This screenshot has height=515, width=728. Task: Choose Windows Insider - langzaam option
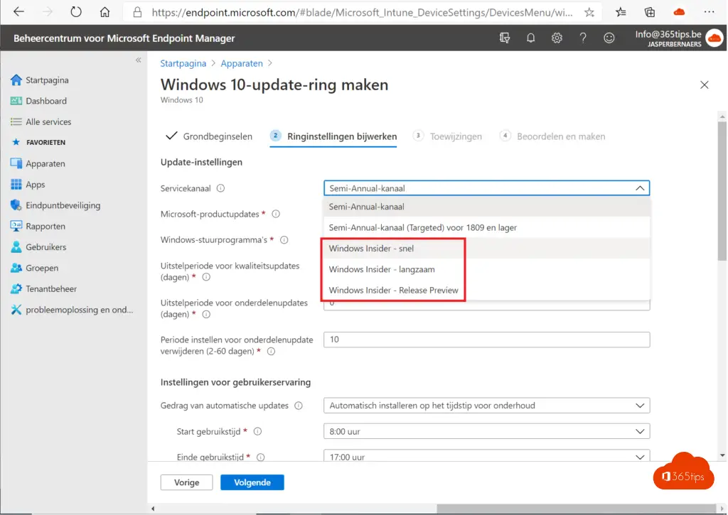486,269
